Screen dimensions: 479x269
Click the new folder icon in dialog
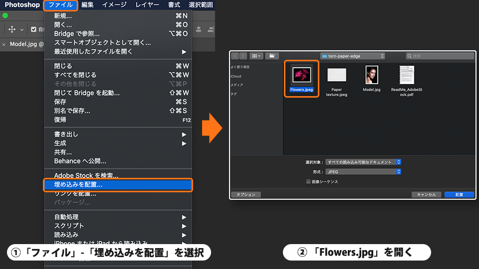coord(272,56)
